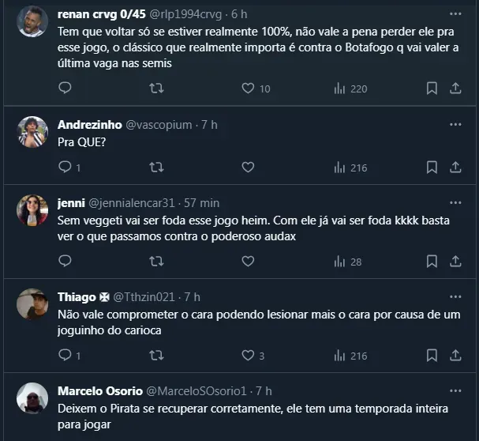Open more options on renan crvg's tweet
The width and height of the screenshot is (479, 441).
pyautogui.click(x=455, y=13)
